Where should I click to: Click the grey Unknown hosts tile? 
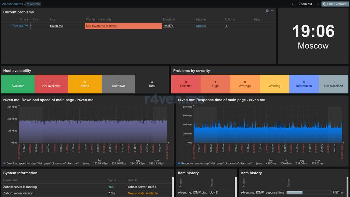click(118, 84)
